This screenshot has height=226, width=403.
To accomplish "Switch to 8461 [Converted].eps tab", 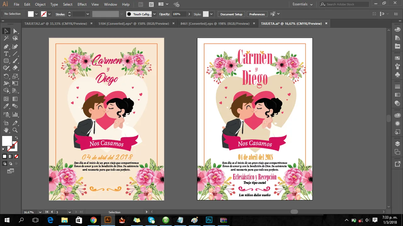I will click(215, 24).
